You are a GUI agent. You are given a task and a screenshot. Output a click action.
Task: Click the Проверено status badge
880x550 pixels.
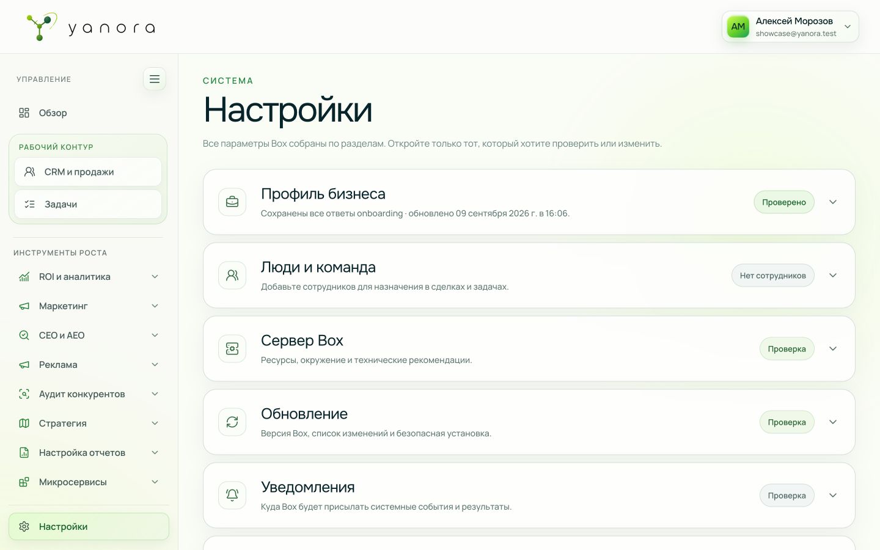click(784, 202)
